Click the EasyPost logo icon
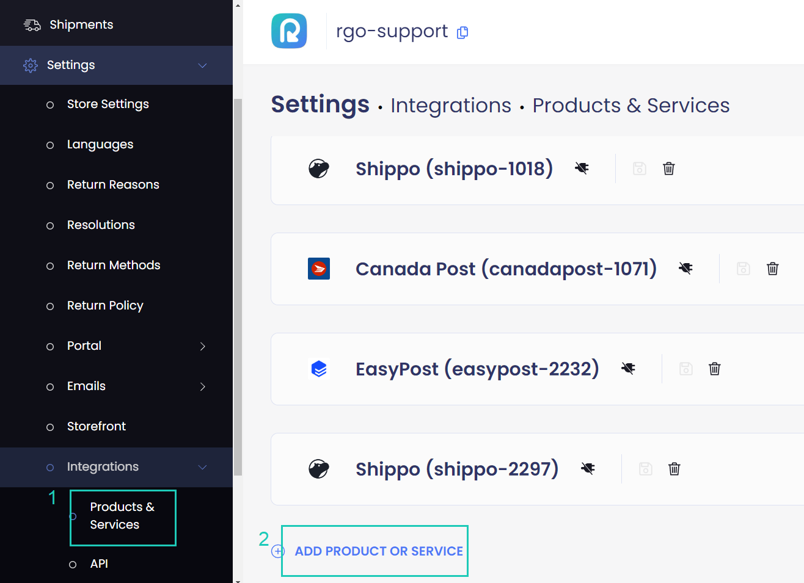Image resolution: width=804 pixels, height=583 pixels. coord(320,369)
